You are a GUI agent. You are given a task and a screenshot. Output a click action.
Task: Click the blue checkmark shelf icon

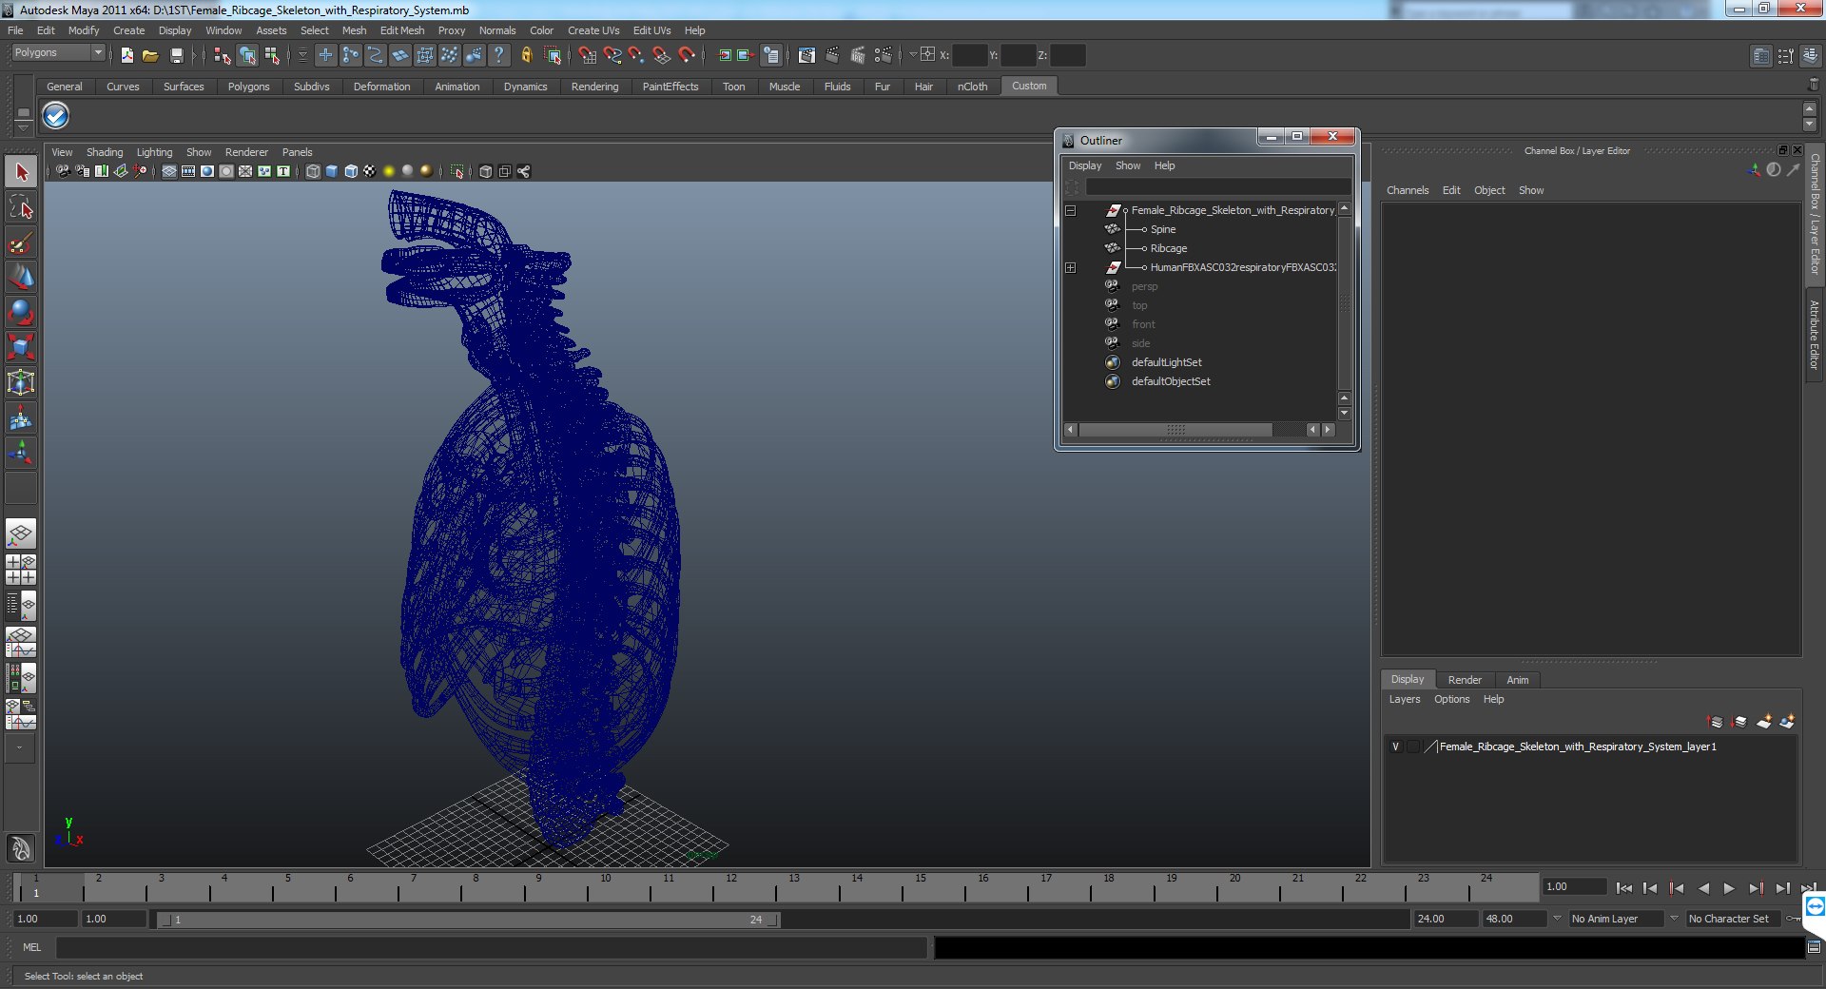(56, 116)
